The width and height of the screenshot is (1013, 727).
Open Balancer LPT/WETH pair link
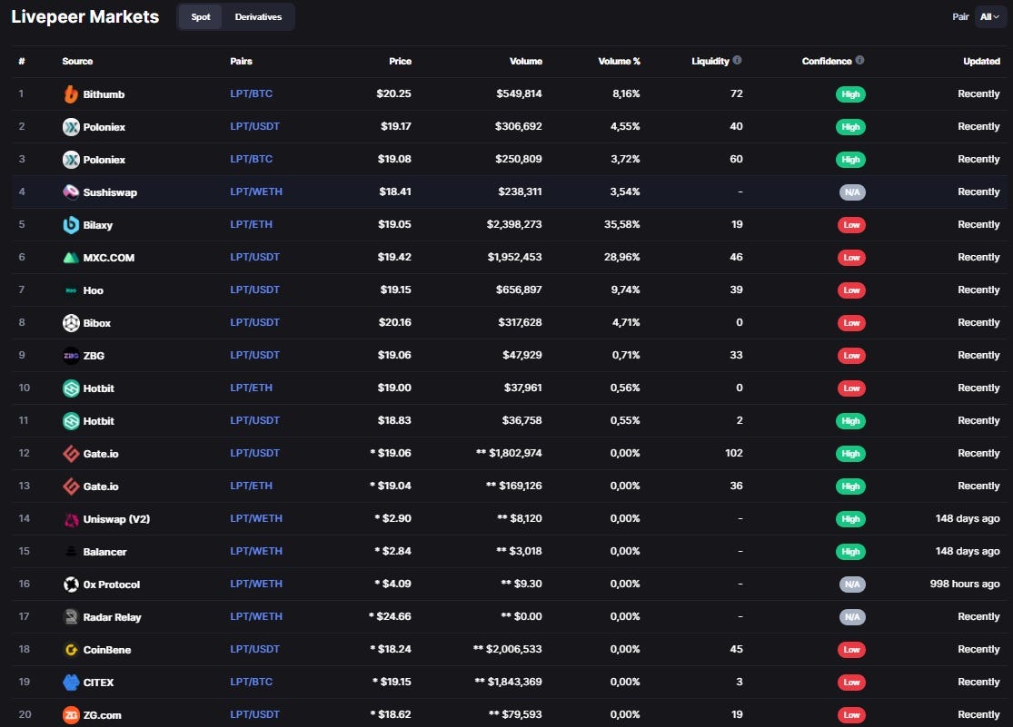point(256,552)
